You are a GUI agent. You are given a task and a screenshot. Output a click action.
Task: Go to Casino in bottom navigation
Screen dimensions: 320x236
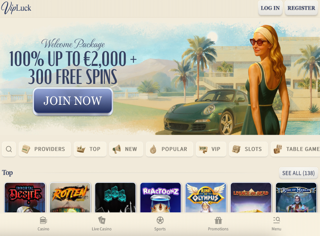tap(43, 224)
